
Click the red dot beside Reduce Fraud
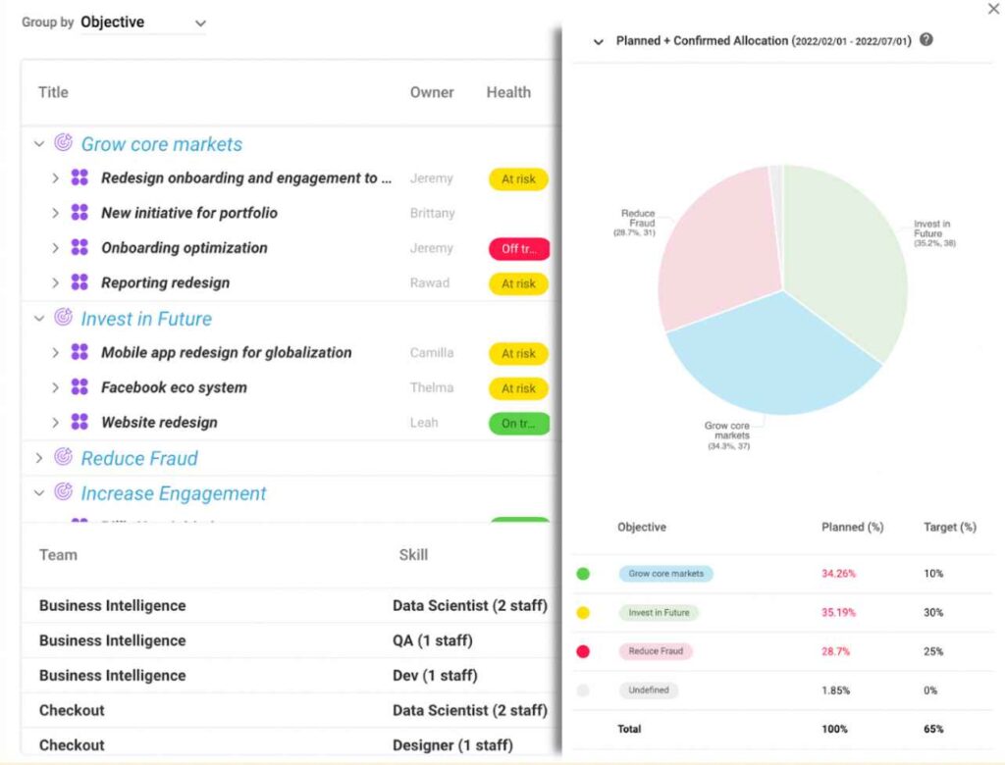tap(583, 651)
